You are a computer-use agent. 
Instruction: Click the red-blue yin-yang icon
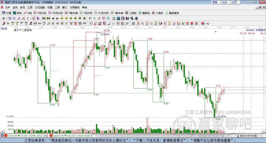[203, 23]
